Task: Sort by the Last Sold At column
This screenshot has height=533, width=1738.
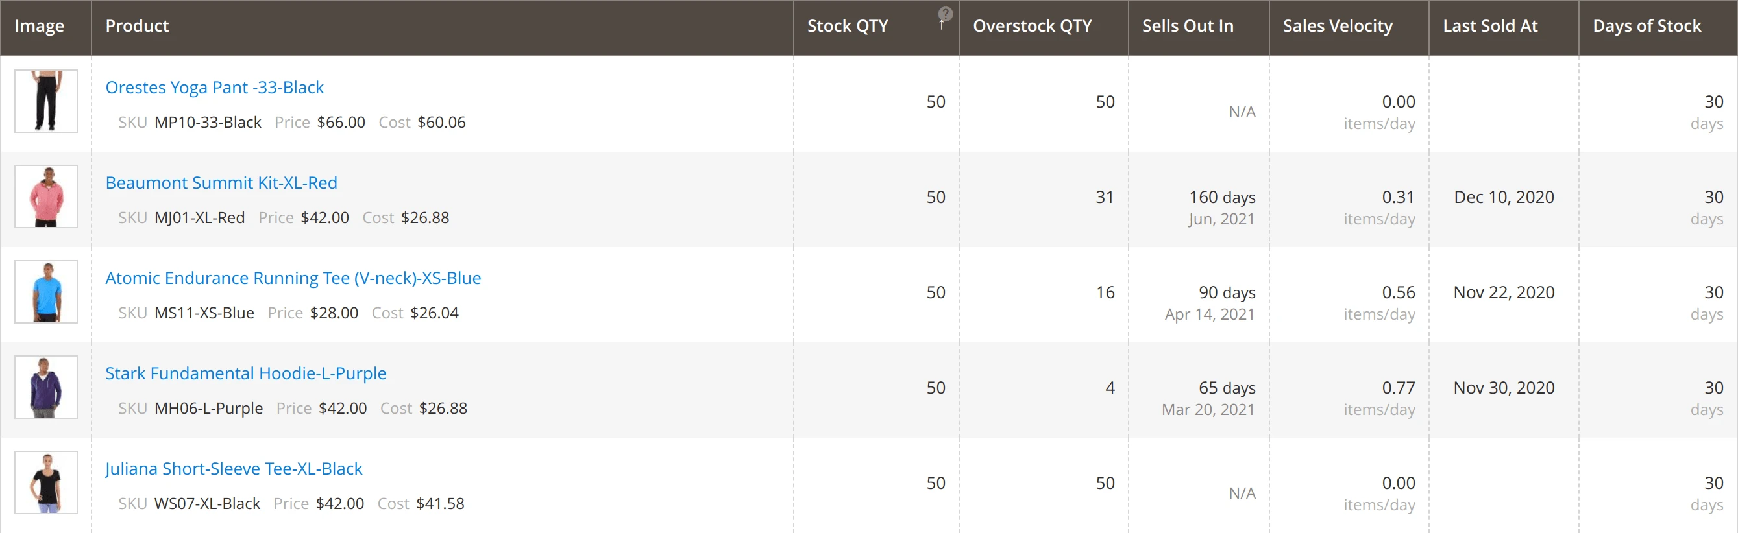Action: 1490,25
